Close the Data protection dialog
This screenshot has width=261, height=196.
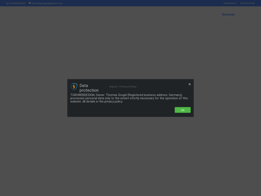pyautogui.click(x=189, y=84)
